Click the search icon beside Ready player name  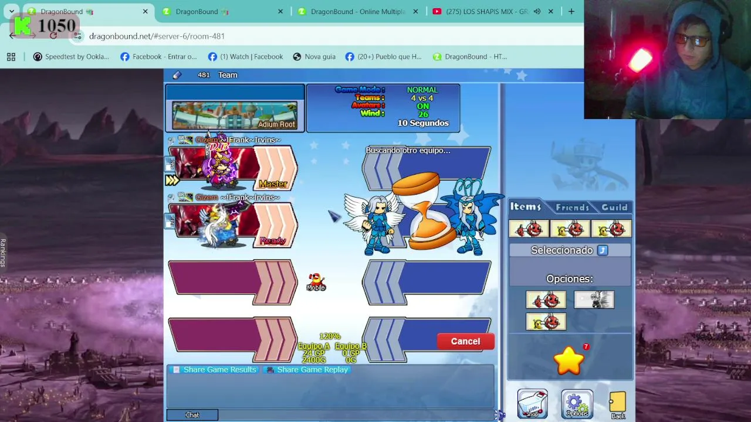(171, 198)
